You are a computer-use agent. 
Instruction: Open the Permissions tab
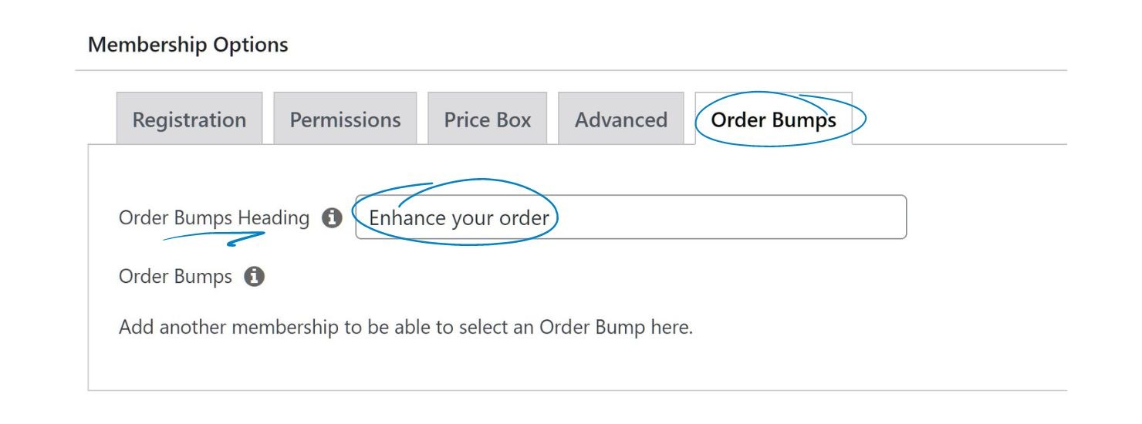[x=345, y=119]
